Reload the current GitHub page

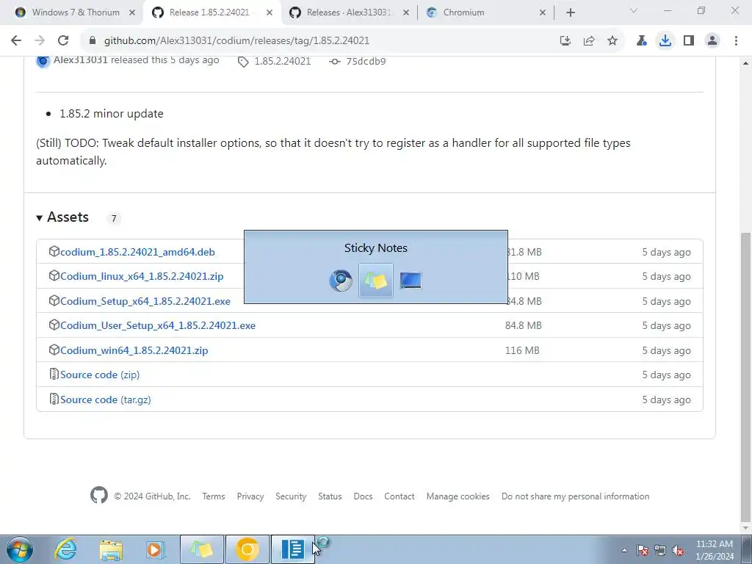tap(63, 41)
